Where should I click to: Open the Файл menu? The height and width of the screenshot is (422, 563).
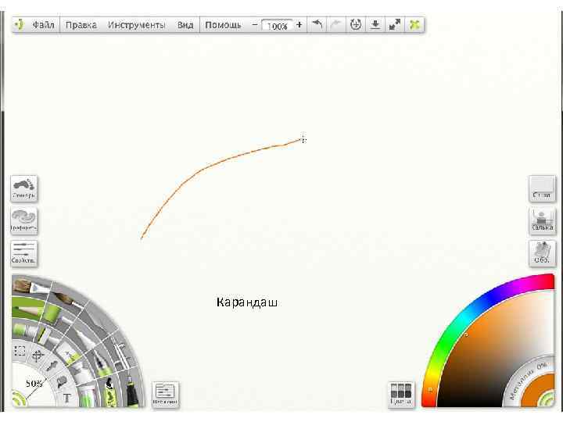(44, 25)
